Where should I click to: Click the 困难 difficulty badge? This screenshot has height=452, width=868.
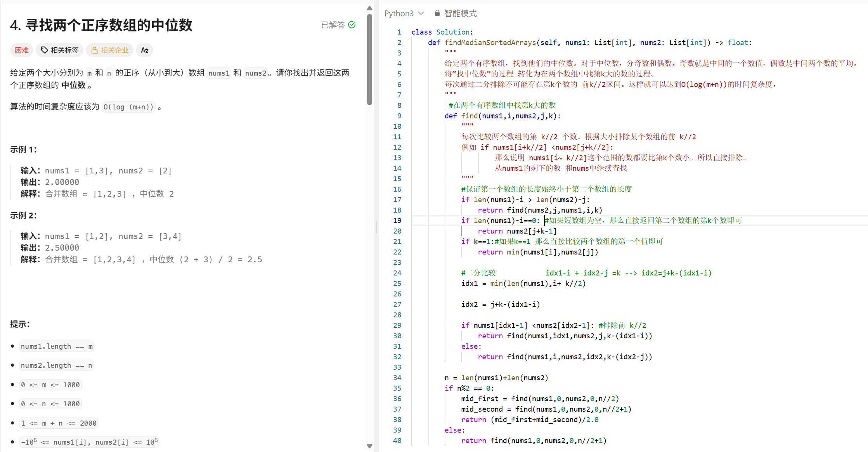click(22, 50)
